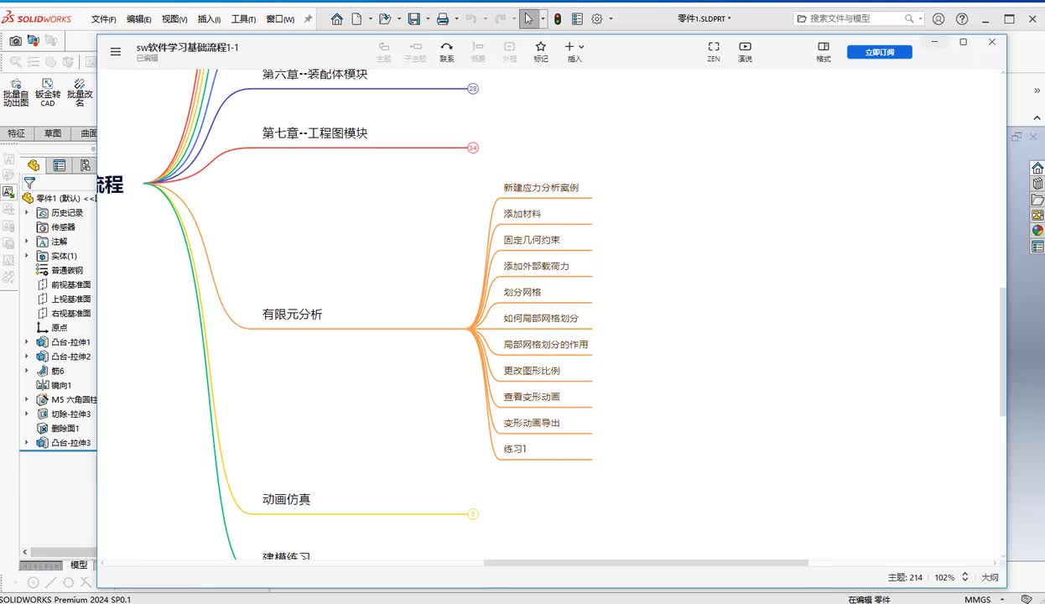
Task: Open the SolidWorks Options gear
Action: pyautogui.click(x=597, y=18)
